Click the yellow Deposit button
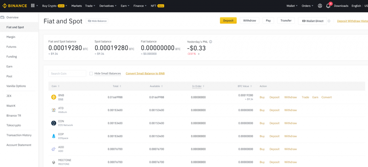The height and width of the screenshot is (167, 368). (228, 20)
